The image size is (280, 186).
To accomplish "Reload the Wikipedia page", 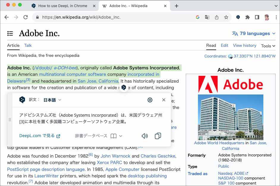I will point(26,17).
